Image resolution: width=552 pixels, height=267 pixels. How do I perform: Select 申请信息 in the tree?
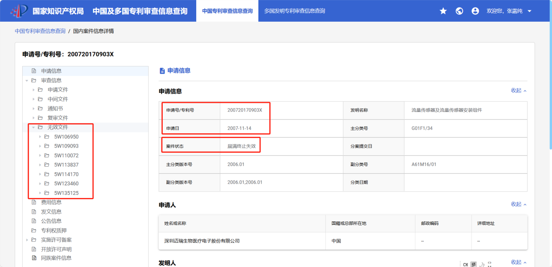(51, 71)
